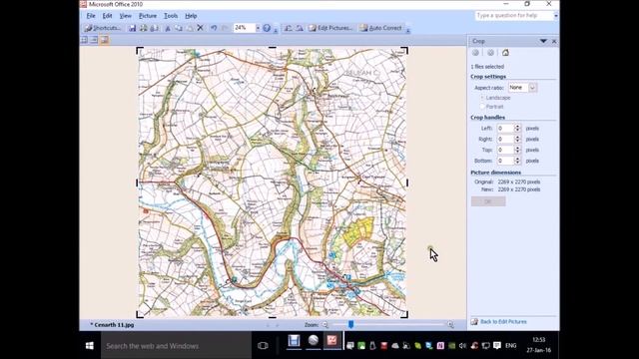
Task: Open the Picture menu
Action: click(148, 16)
